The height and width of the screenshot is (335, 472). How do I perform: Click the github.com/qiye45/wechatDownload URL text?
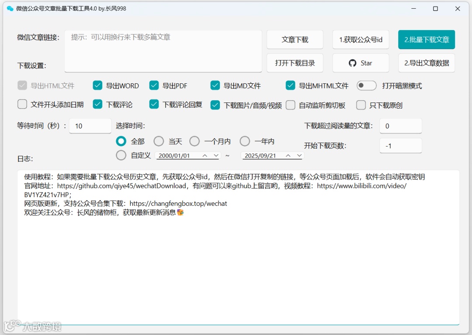click(121, 186)
